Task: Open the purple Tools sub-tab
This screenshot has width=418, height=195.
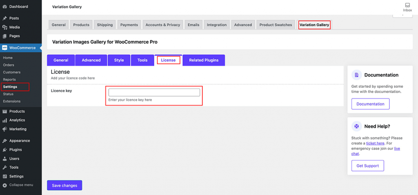Action: 142,60
